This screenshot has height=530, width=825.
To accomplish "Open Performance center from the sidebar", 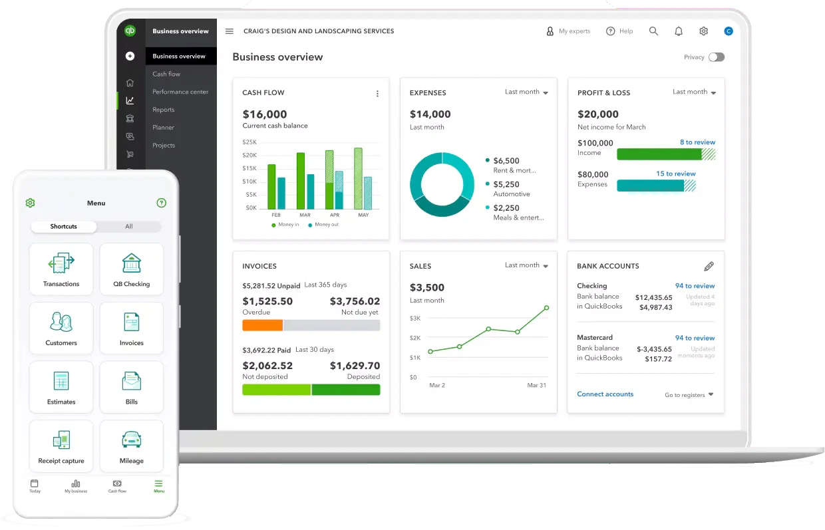I will [x=181, y=91].
